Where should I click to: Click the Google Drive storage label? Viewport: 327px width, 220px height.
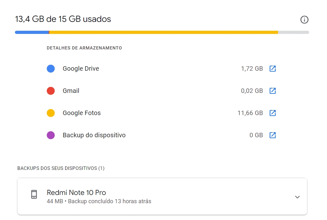(81, 68)
